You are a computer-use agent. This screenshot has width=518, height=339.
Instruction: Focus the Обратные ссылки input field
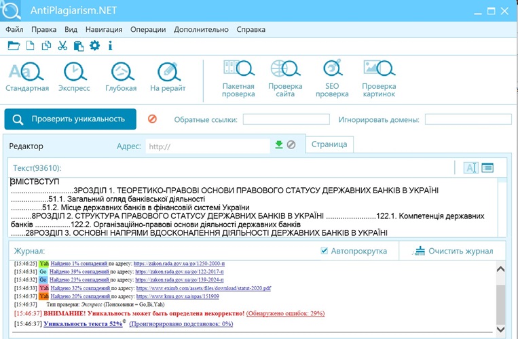(286, 119)
